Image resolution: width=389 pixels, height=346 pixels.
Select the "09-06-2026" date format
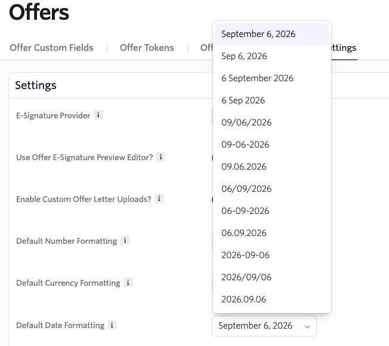pos(245,145)
